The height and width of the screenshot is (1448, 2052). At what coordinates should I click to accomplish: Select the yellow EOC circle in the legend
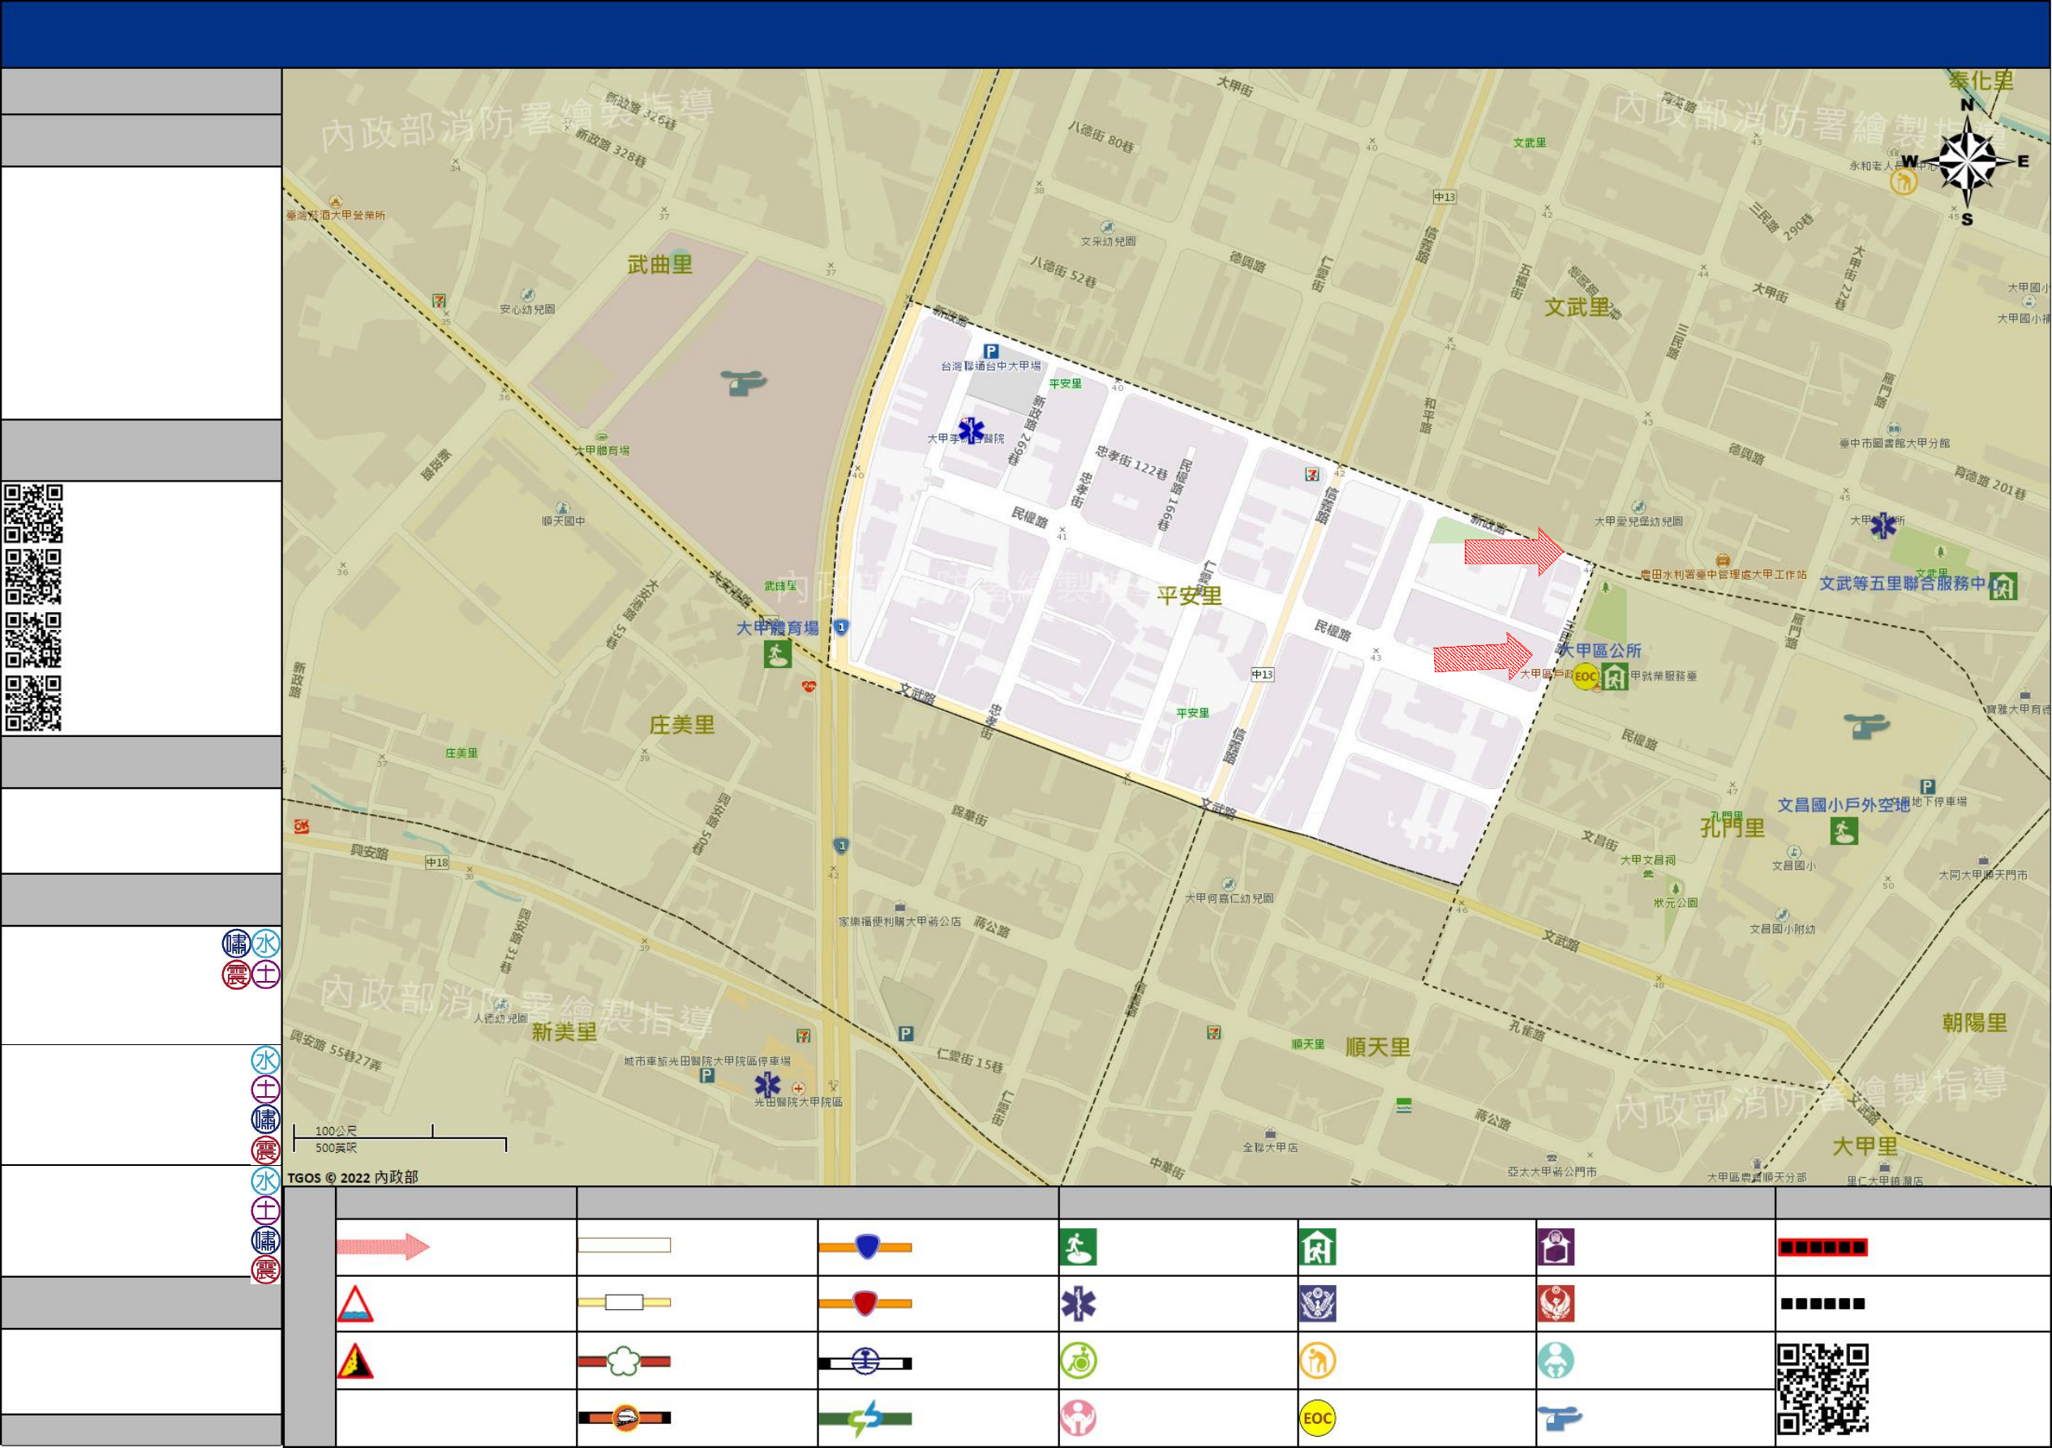pos(1317,1419)
